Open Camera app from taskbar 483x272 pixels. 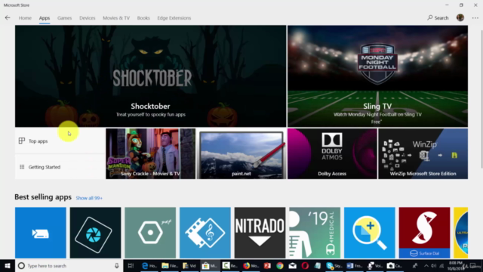pos(395,265)
